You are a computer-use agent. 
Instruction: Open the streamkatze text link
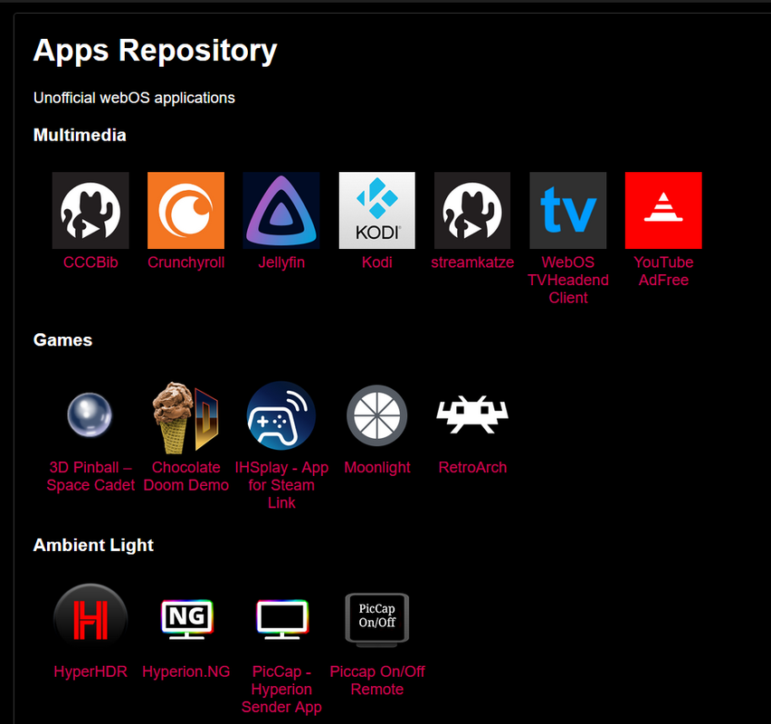click(x=472, y=262)
